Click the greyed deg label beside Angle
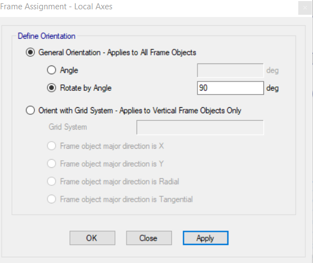The width and height of the screenshot is (313, 263). [272, 71]
